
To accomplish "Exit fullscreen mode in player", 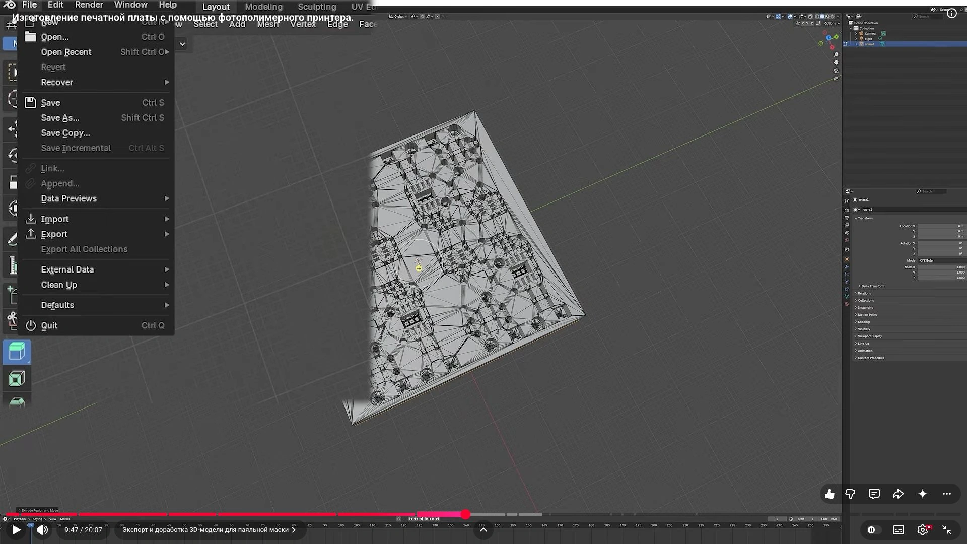I will point(947,530).
